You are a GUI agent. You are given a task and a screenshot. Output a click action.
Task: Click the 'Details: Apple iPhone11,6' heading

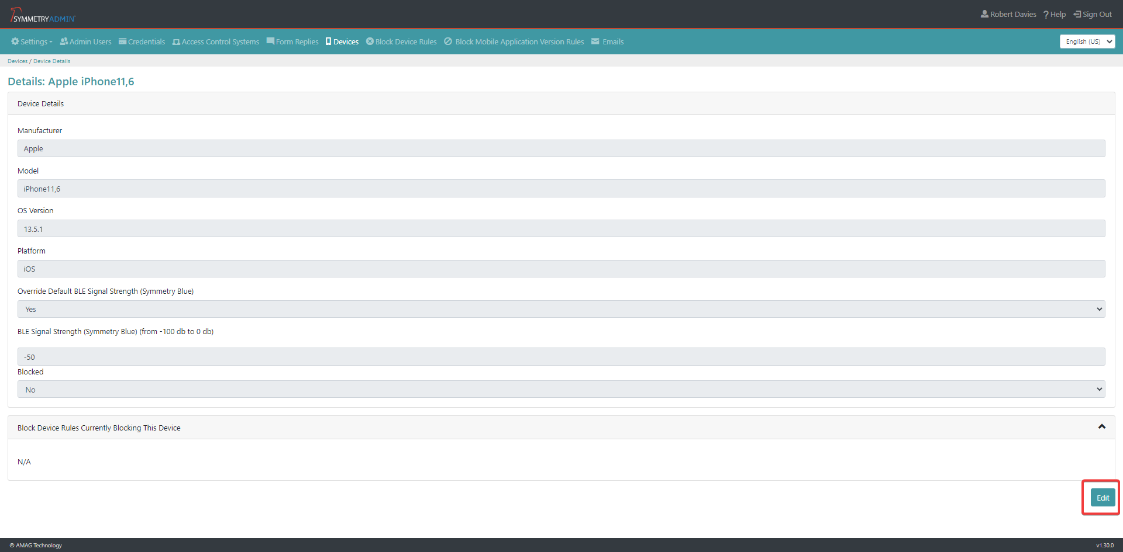(x=71, y=81)
